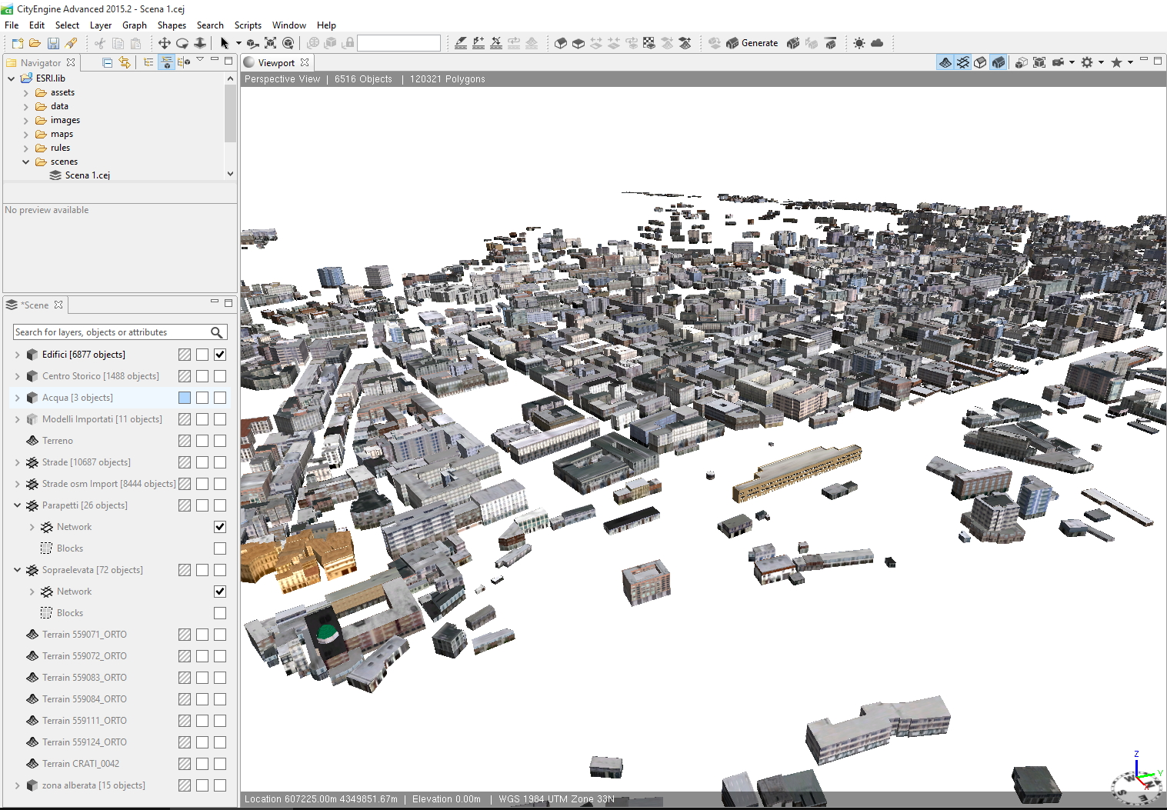1167x810 pixels.
Task: Open the selection tool dropdown arrow
Action: [238, 43]
